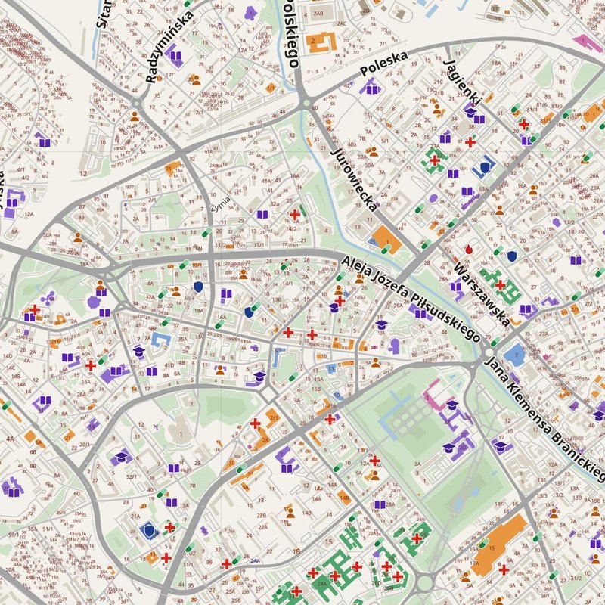The width and height of the screenshot is (605, 605).
Task: Select the purple network icon labeled 6A
Action: pos(48,298)
